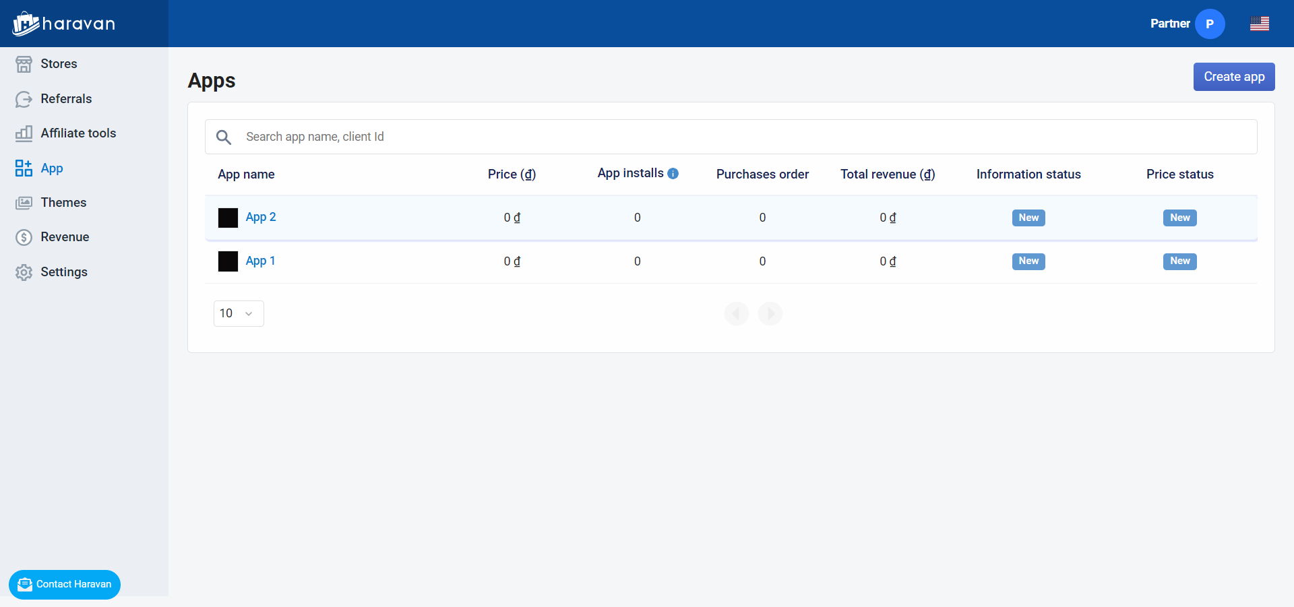1294x607 pixels.
Task: Open Affiliate tools chart icon
Action: [24, 133]
